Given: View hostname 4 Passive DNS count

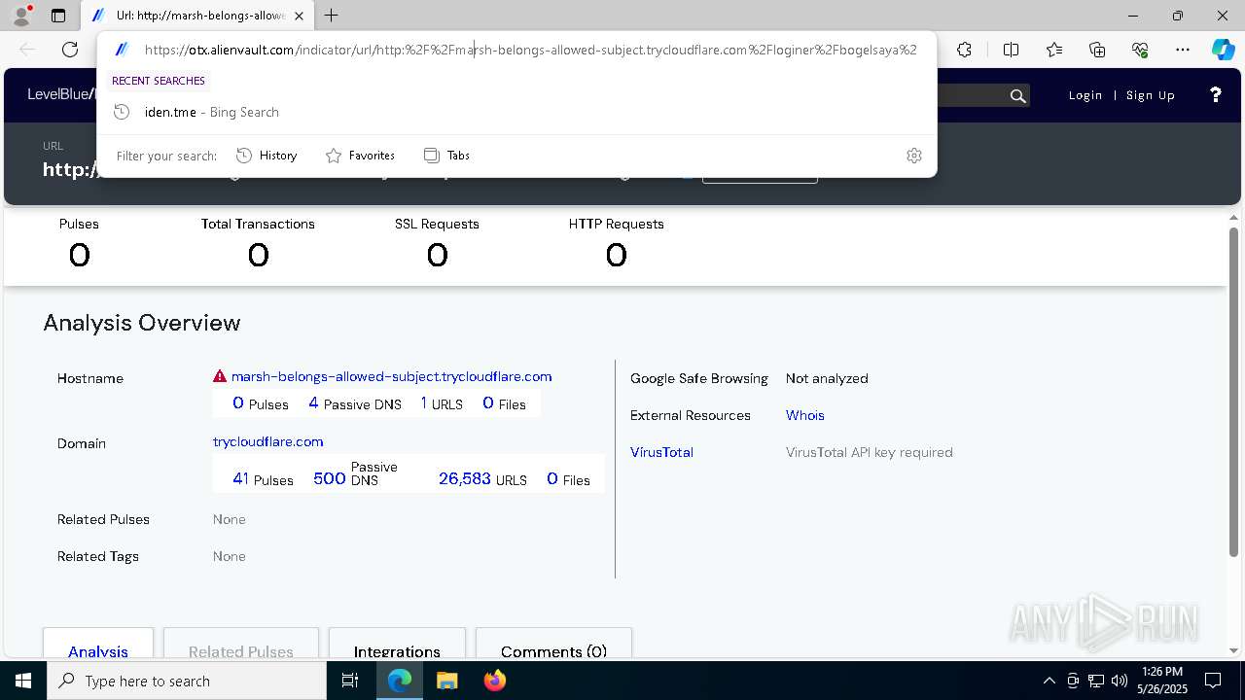Looking at the screenshot, I should [x=355, y=403].
